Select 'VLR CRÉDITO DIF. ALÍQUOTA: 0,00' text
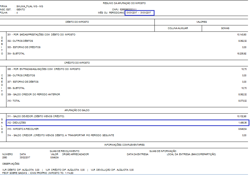250x175 pixels. tap(65, 170)
